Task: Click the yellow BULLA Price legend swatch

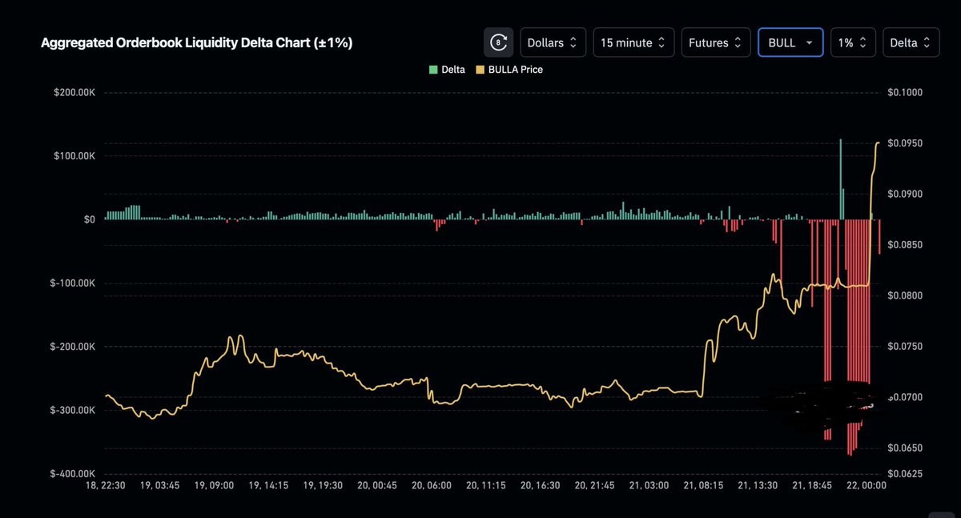Action: 480,70
